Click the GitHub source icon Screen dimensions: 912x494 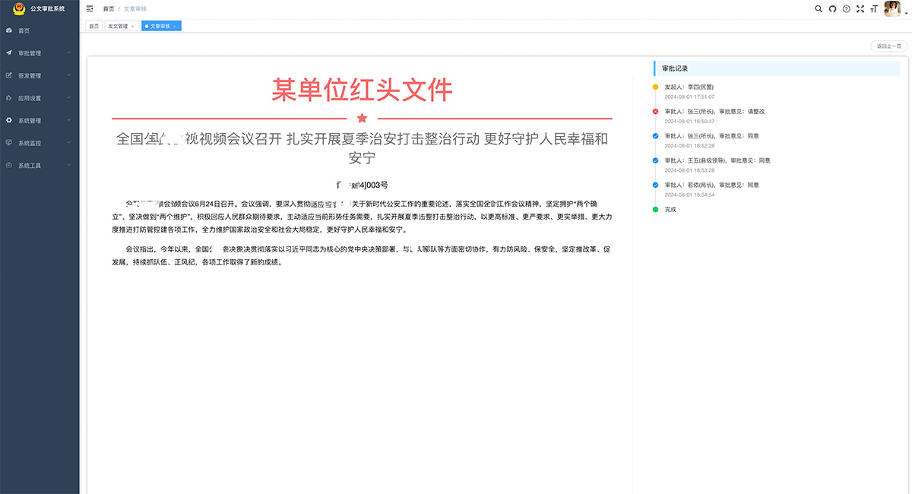click(832, 9)
